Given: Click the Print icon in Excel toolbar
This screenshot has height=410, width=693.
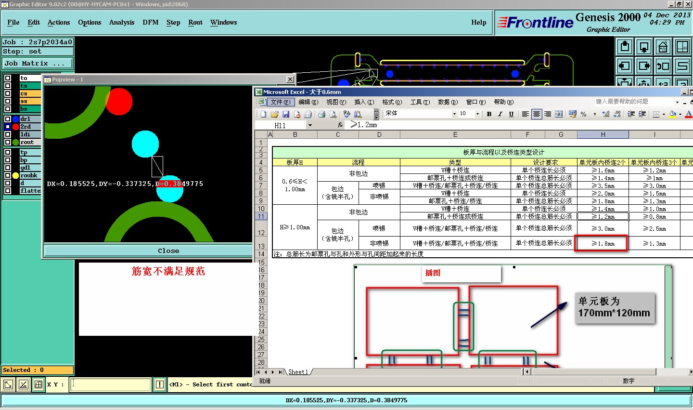Looking at the screenshot, I should coord(321,114).
